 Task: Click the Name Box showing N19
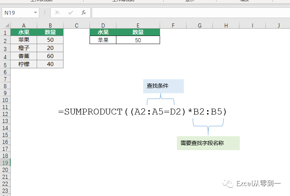tap(21, 12)
